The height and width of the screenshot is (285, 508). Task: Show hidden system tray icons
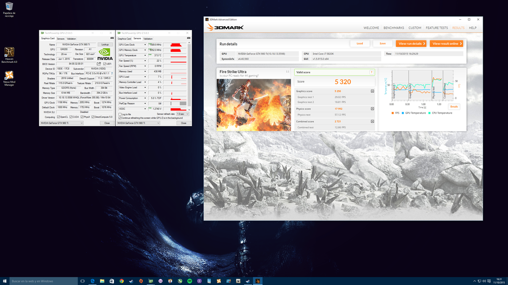pyautogui.click(x=475, y=281)
